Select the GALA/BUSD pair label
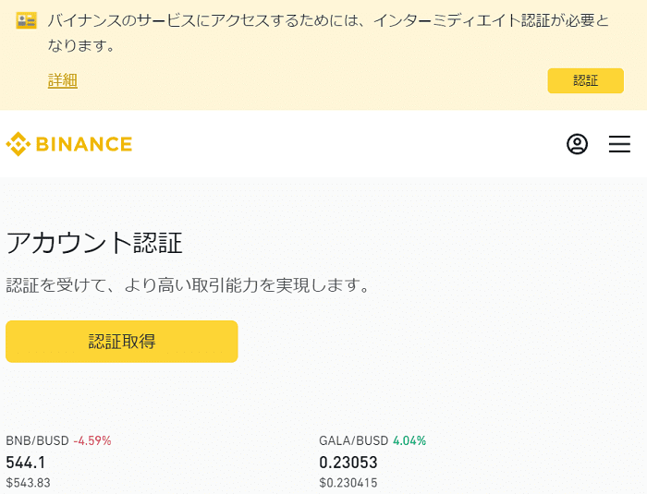Viewport: 647px width, 494px height. (354, 440)
